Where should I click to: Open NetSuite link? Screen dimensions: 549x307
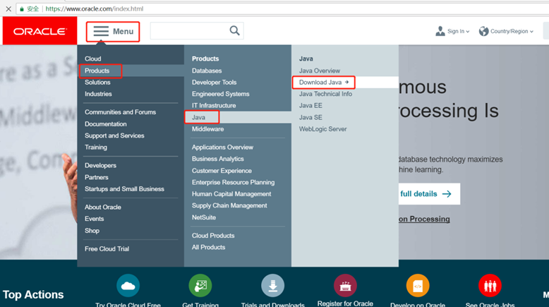[204, 217]
